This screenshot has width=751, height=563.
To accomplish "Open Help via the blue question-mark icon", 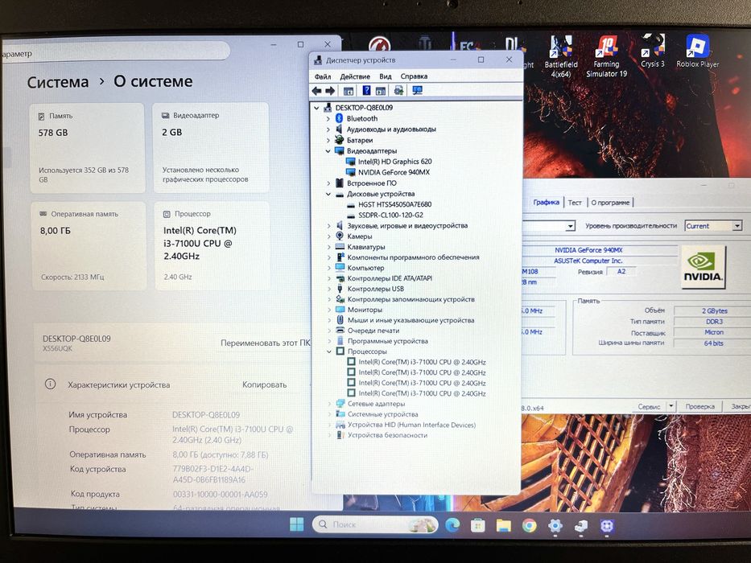I will point(366,90).
